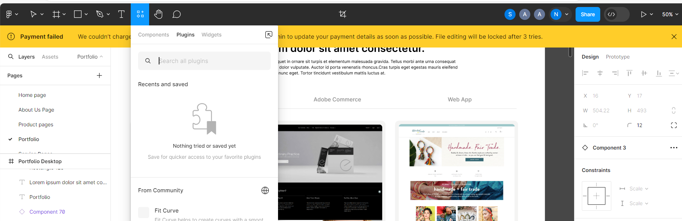The height and width of the screenshot is (221, 682).
Task: Open the Home page in Pages
Action: coord(32,95)
